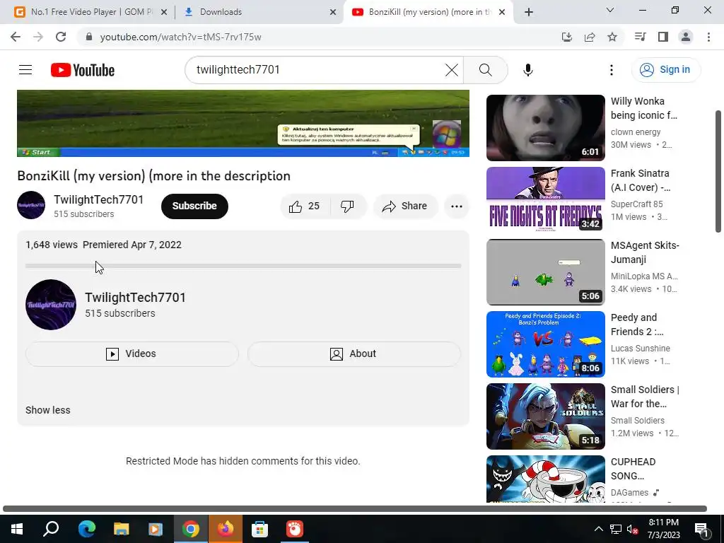Open the tab search dropdown arrow
Viewport: 724px width, 543px height.
(610, 10)
